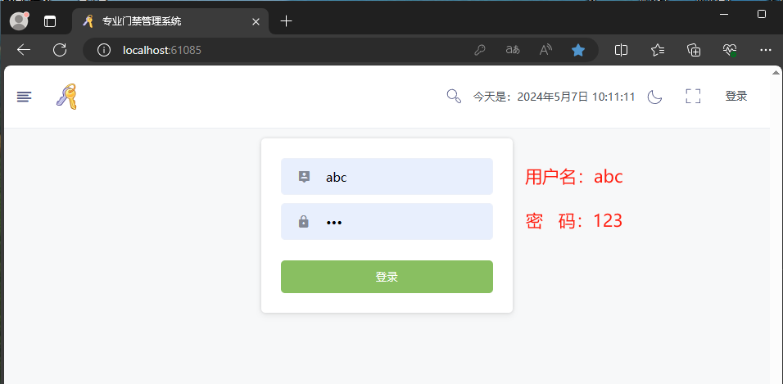Screen dimensions: 783x384
Task: Click the lock icon in password field
Action: coord(304,221)
